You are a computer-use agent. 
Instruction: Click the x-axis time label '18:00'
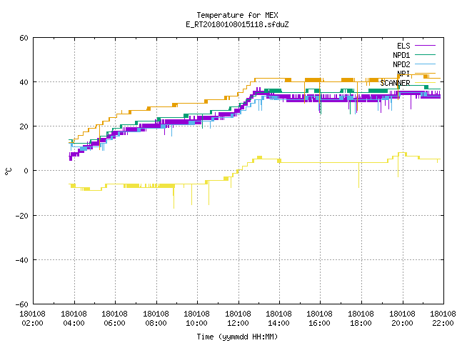[361, 323]
